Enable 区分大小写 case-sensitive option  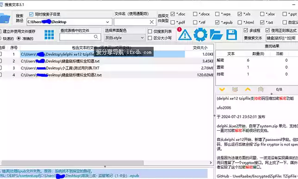(x=150, y=38)
